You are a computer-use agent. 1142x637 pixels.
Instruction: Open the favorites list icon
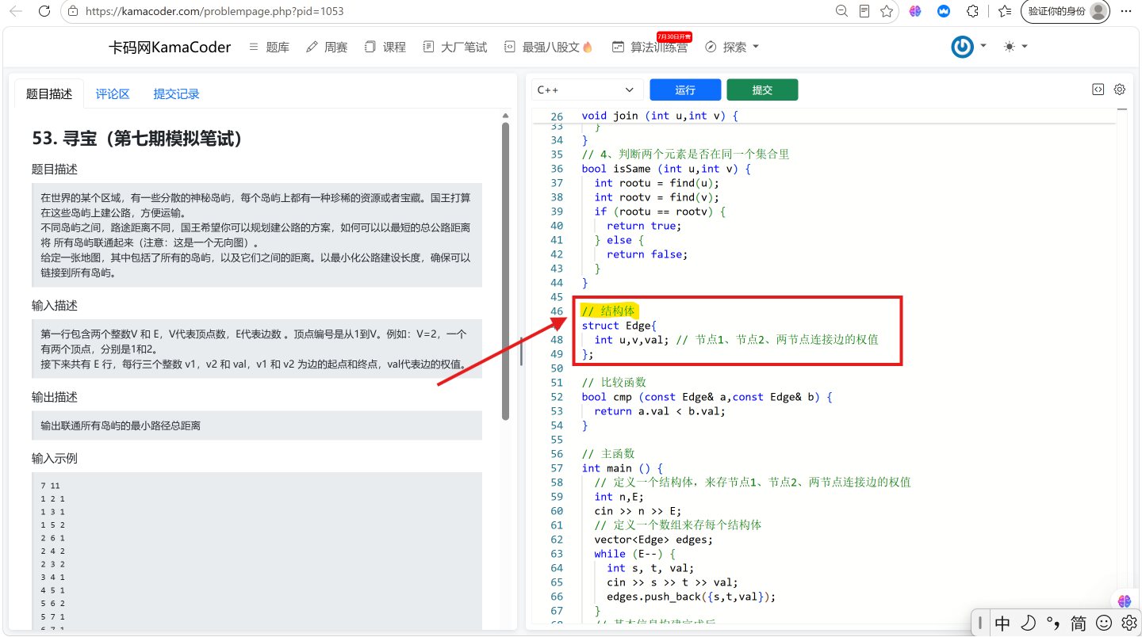(x=1005, y=11)
